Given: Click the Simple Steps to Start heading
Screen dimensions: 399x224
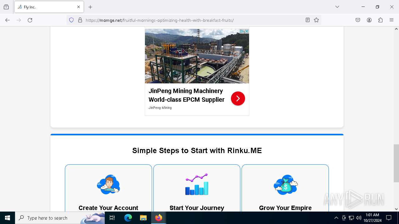Looking at the screenshot, I should (x=197, y=151).
